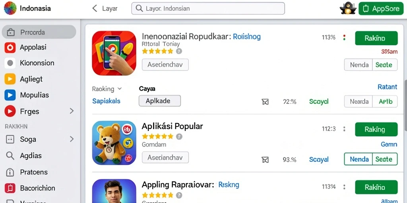Go back using the Layar chevron
407x203 pixels.
point(95,8)
